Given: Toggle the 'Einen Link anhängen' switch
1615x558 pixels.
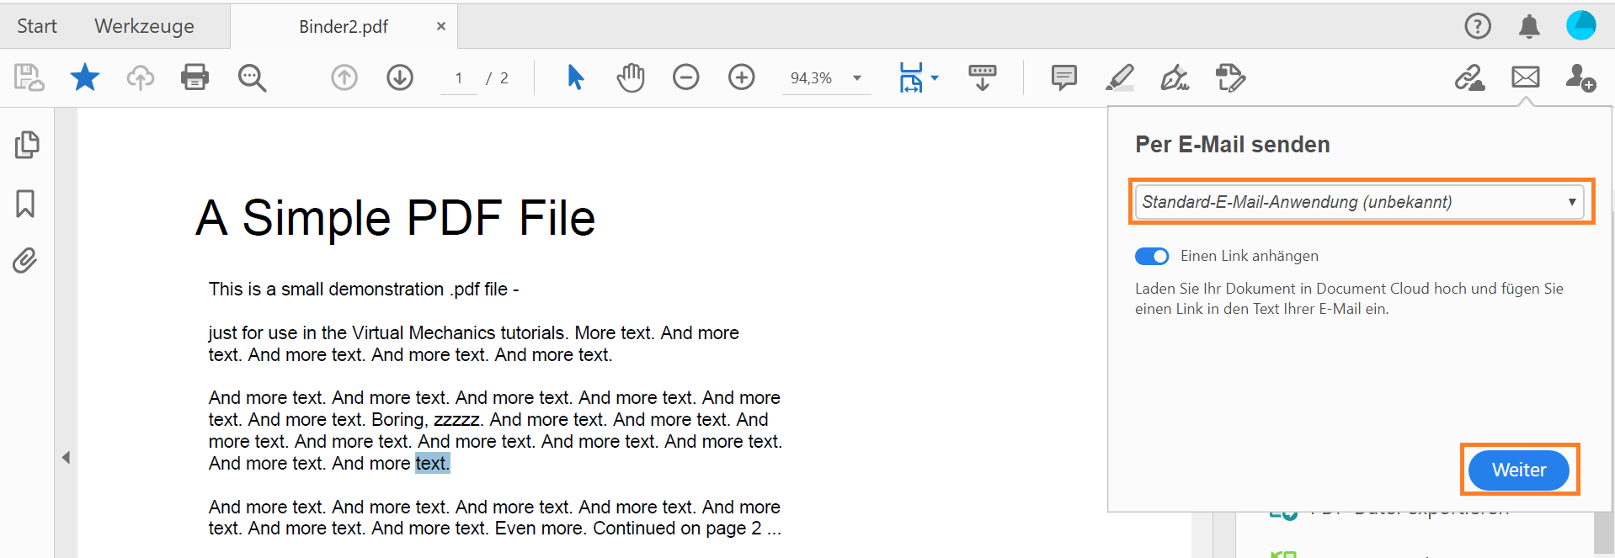Looking at the screenshot, I should tap(1151, 256).
